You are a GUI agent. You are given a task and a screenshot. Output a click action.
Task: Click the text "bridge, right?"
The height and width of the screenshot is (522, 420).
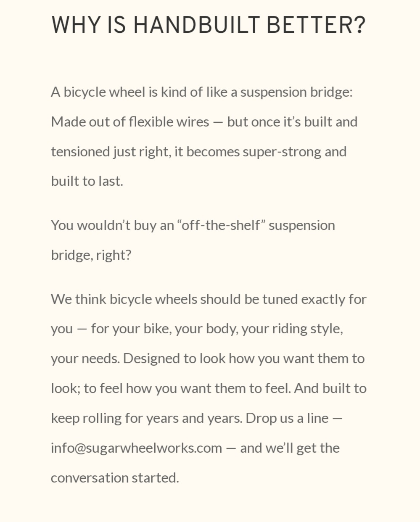[x=91, y=255]
